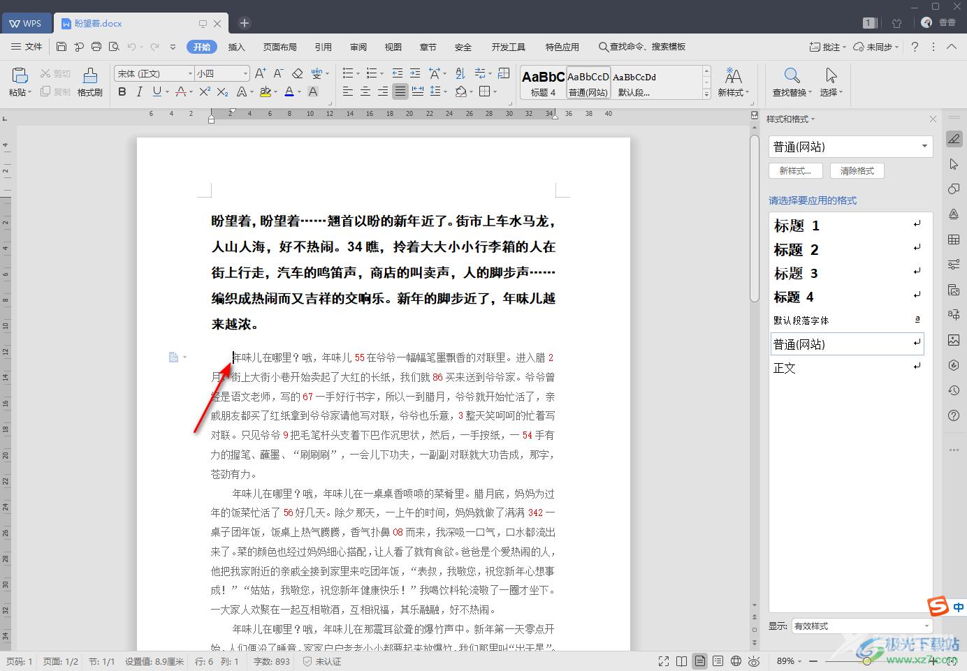Adjust the zoom slider handle
967x671 pixels.
[867, 661]
